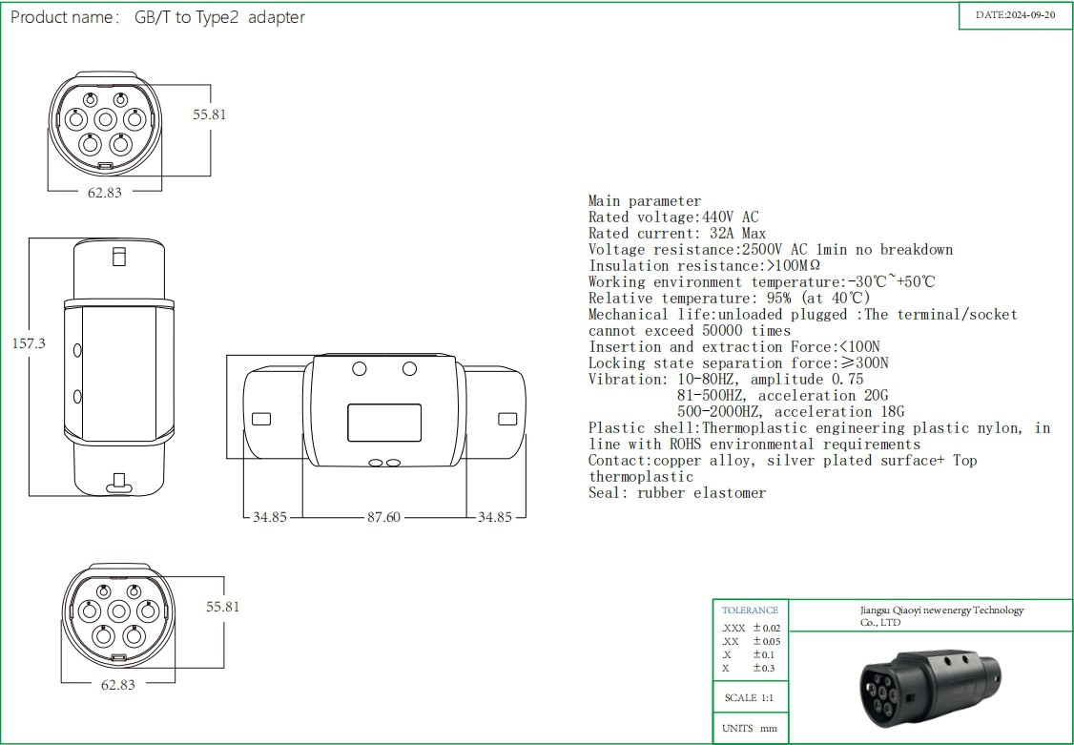The image size is (1074, 745).
Task: Select the top connector face view drawing
Action: coord(105,124)
